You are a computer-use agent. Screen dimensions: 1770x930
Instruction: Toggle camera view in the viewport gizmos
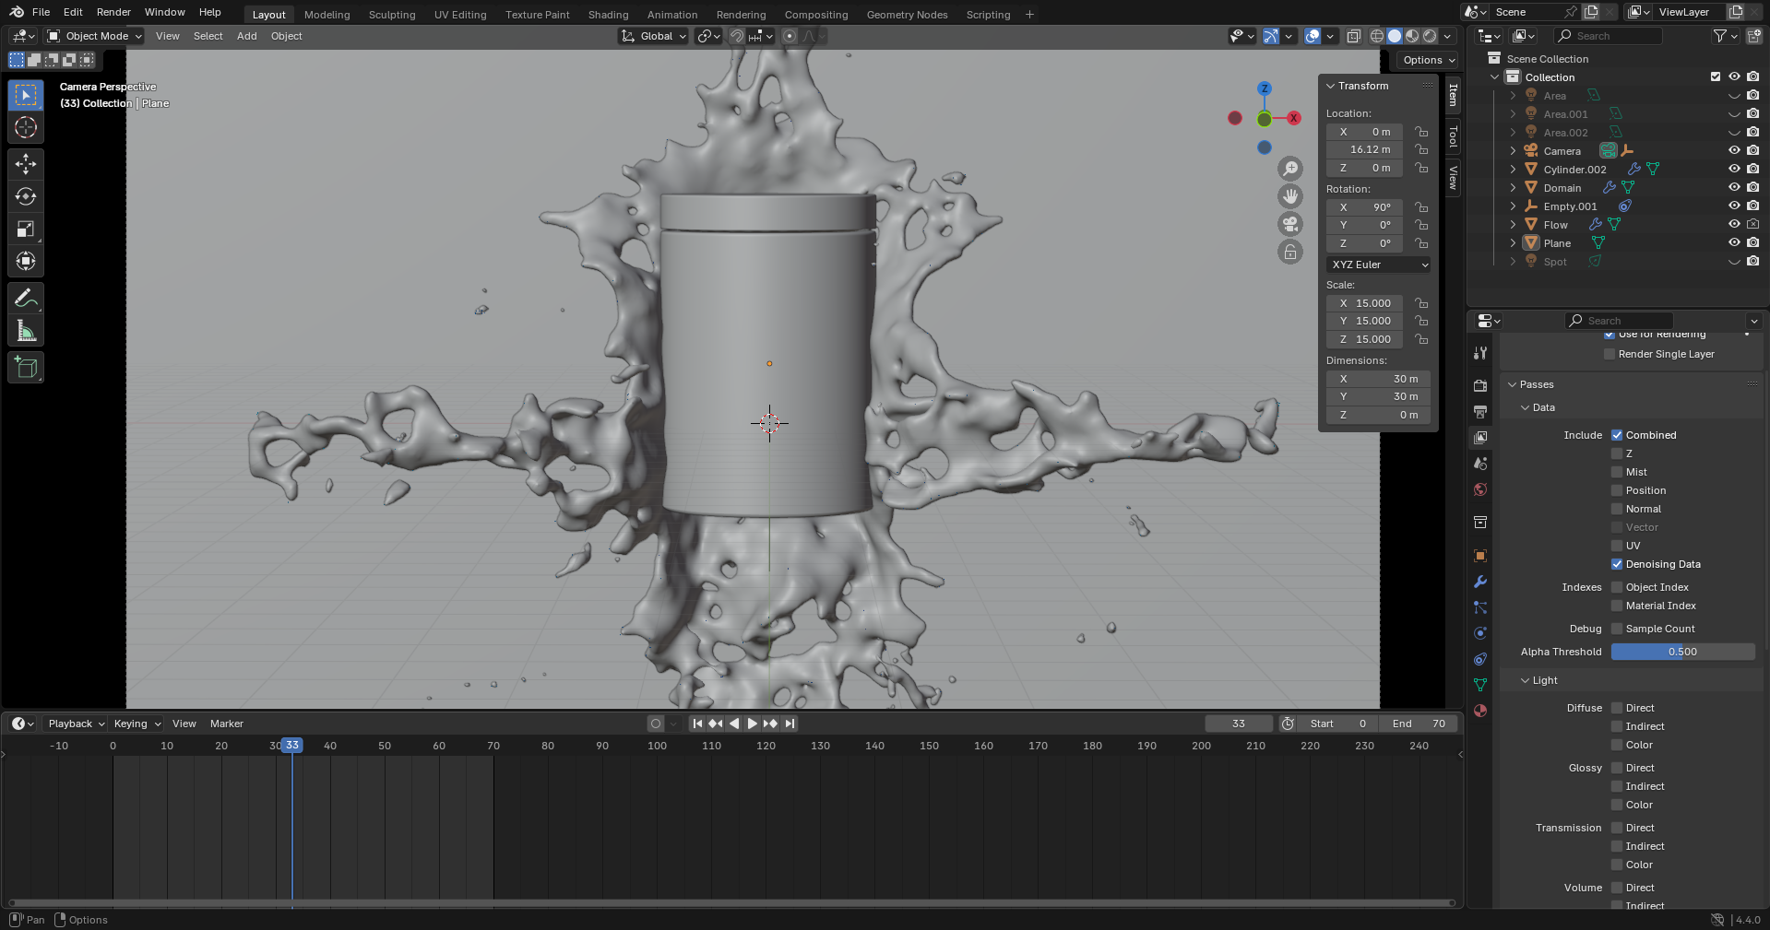[1289, 225]
